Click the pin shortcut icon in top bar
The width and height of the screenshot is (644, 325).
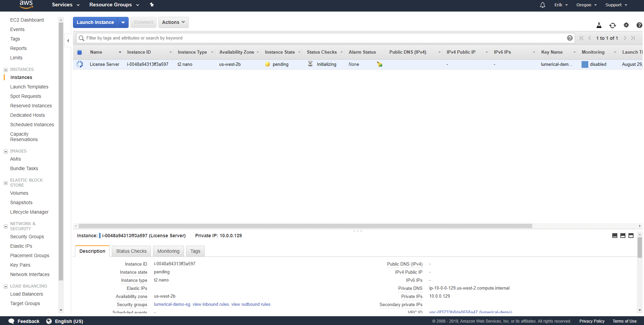coord(152,5)
